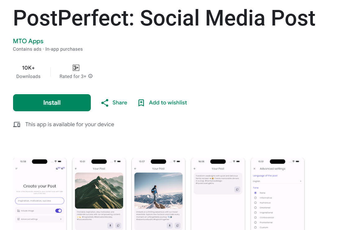Click the keywords input field in first screenshot
The image size is (348, 230).
pyautogui.click(x=40, y=201)
